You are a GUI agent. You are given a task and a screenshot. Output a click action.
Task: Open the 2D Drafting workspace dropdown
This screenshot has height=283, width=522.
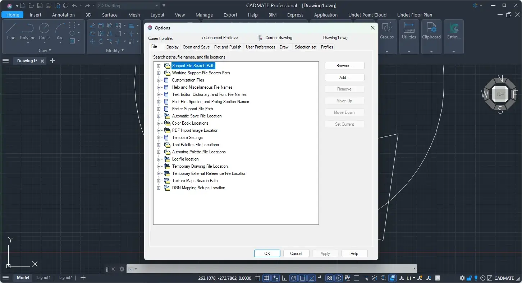[128, 5]
